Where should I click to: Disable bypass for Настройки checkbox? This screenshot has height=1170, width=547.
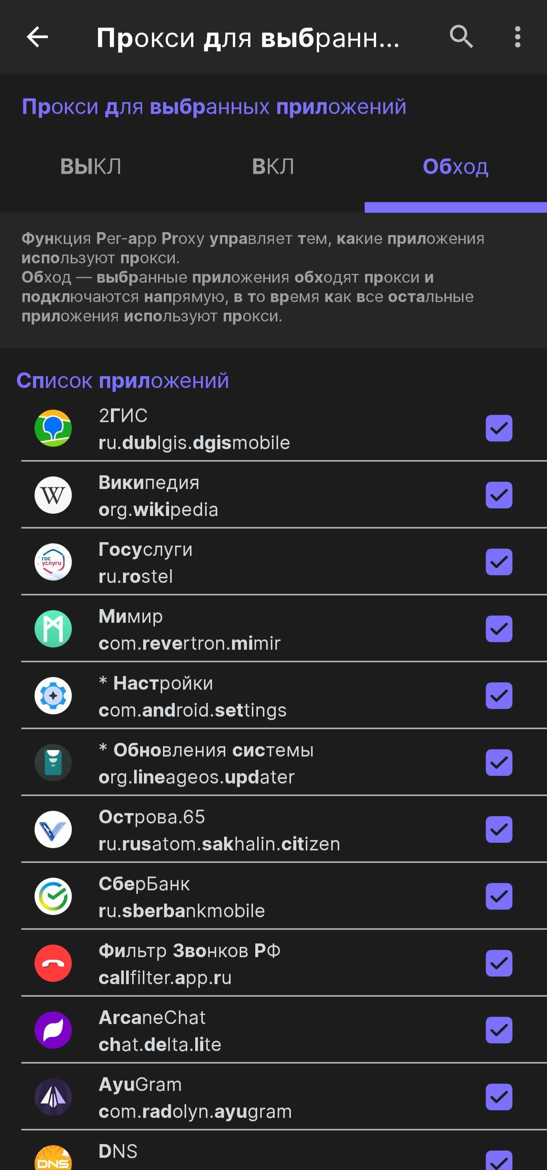click(499, 695)
